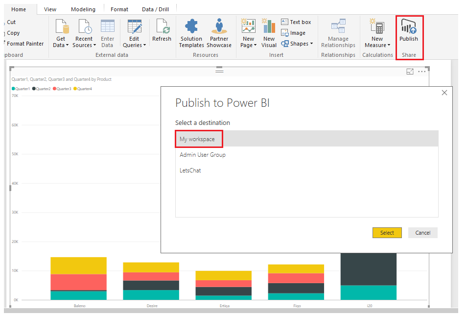This screenshot has height=316, width=467.
Task: Click the Cancel button
Action: click(x=422, y=233)
